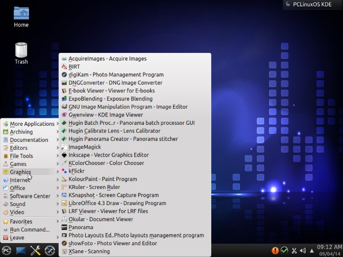Viewport: 343px width, 257px height.
Task: Expand the More Applications submenu
Action: pos(30,124)
